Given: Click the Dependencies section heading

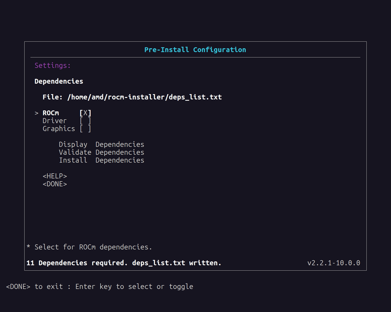Looking at the screenshot, I should [59, 81].
